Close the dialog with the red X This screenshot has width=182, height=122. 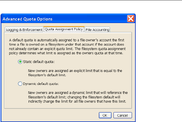click(x=131, y=19)
